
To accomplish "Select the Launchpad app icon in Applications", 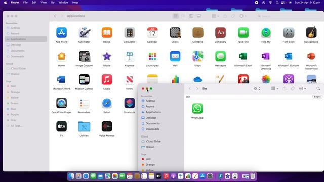I will [x=152, y=56].
